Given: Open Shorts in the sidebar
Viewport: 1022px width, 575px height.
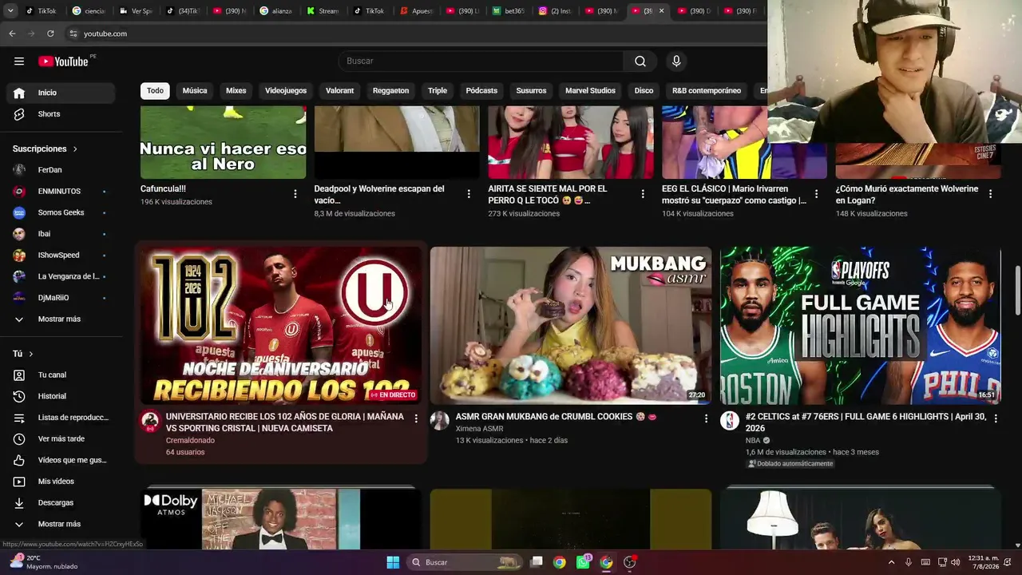Looking at the screenshot, I should pyautogui.click(x=61, y=114).
